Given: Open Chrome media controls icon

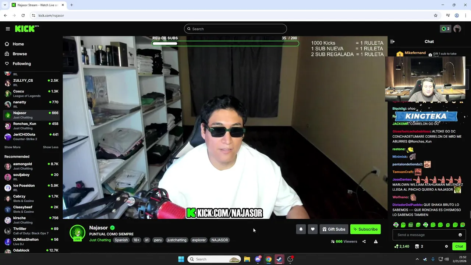Looking at the screenshot, I should click(x=448, y=15).
